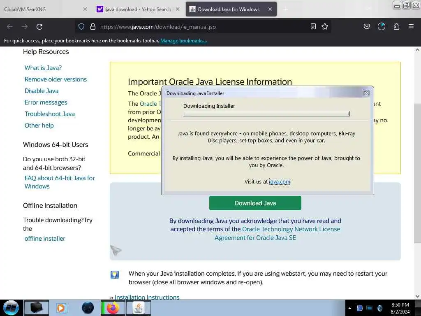Open Troubleshoot Java link

pyautogui.click(x=50, y=114)
